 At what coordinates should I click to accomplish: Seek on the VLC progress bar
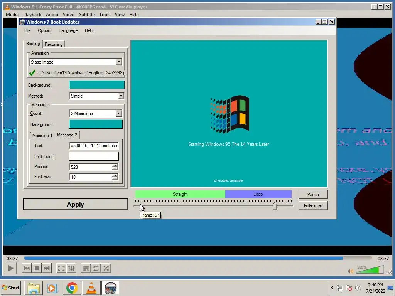pos(198,258)
